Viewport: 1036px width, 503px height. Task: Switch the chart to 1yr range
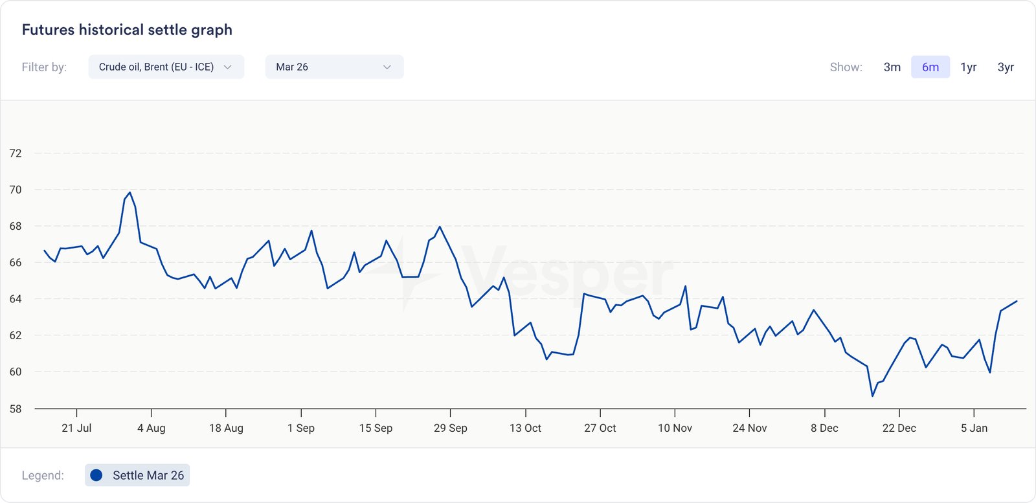pyautogui.click(x=968, y=67)
